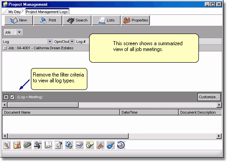Click the blue tag icon
Screen dimensions: 228x162
tap(111, 145)
